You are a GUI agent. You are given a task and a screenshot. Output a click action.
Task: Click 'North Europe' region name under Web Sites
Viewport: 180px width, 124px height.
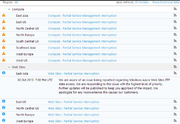pyautogui.click(x=25, y=115)
